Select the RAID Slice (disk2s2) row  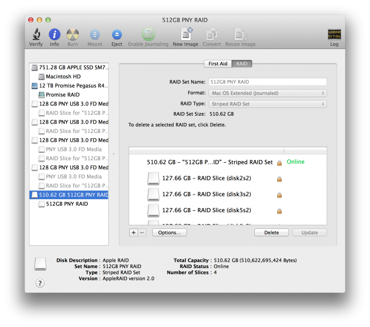pyautogui.click(x=228, y=178)
